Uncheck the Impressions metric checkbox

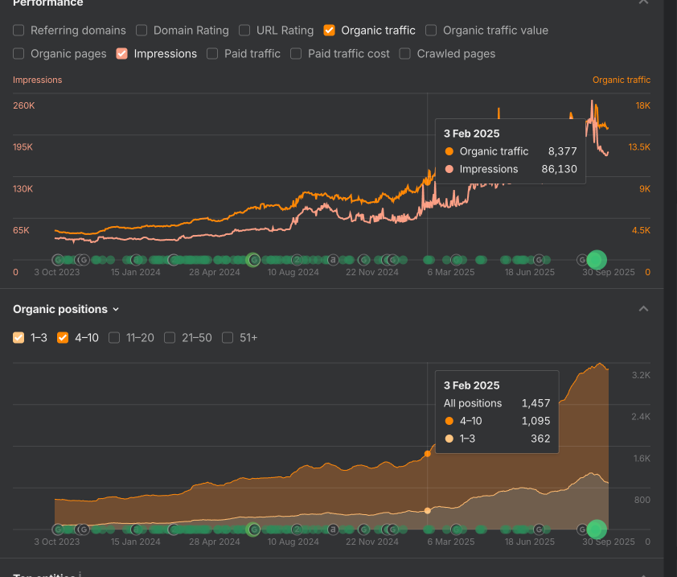pyautogui.click(x=122, y=54)
